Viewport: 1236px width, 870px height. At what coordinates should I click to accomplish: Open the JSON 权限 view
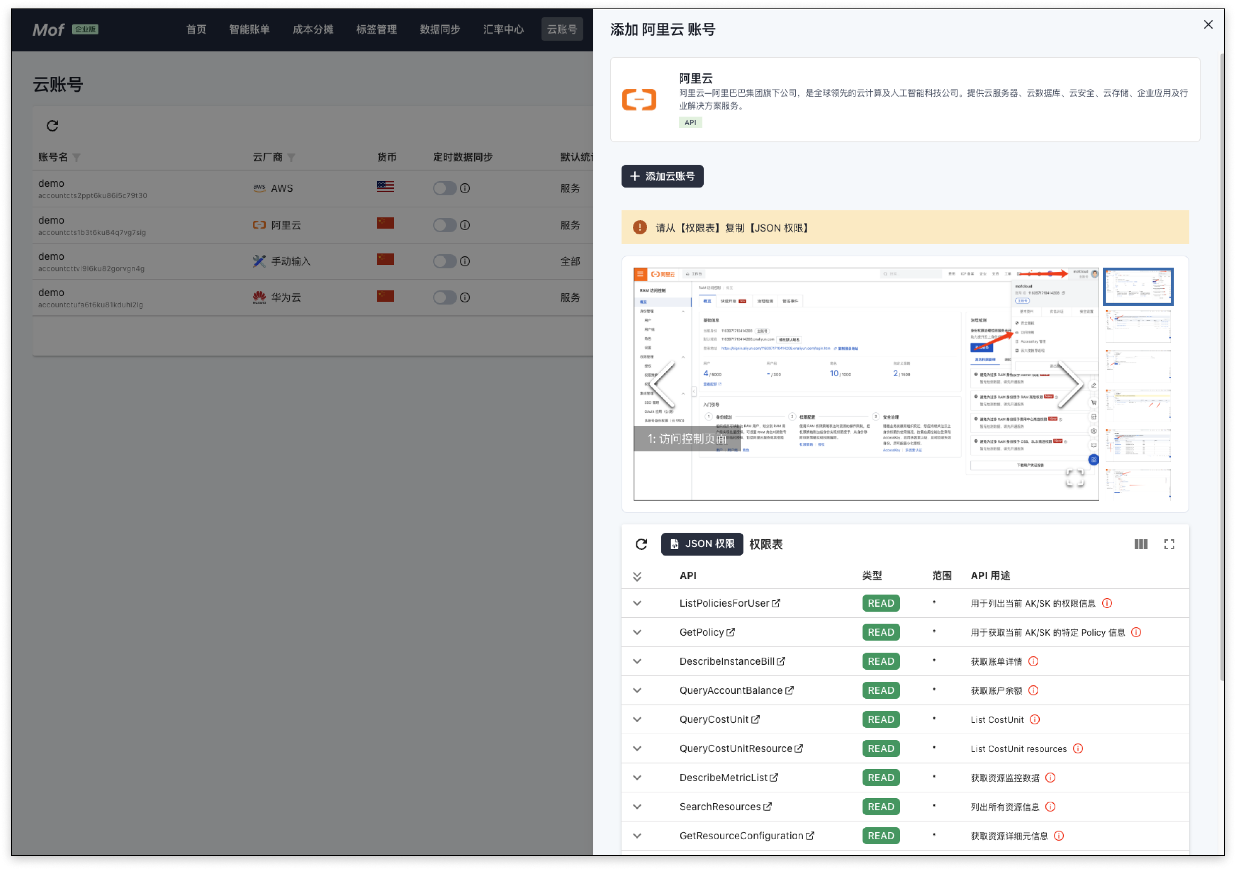[x=702, y=544]
